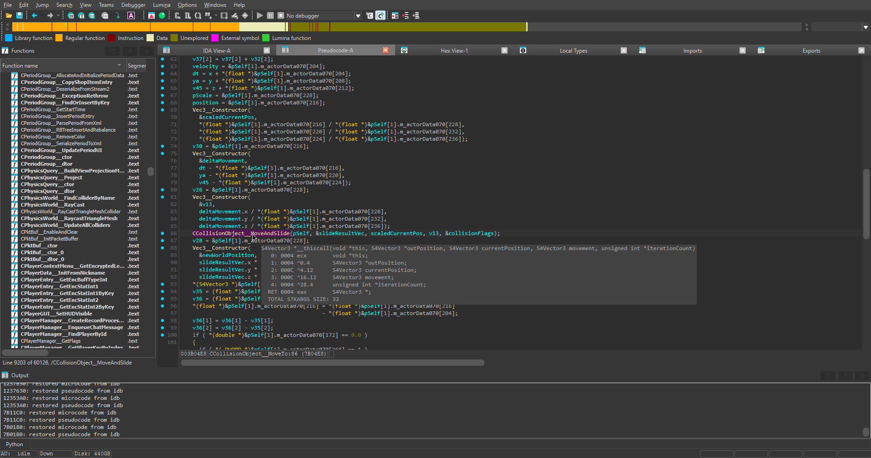This screenshot has width=871, height=458.
Task: Click the External symbol magenta legend swatch
Action: [215, 38]
